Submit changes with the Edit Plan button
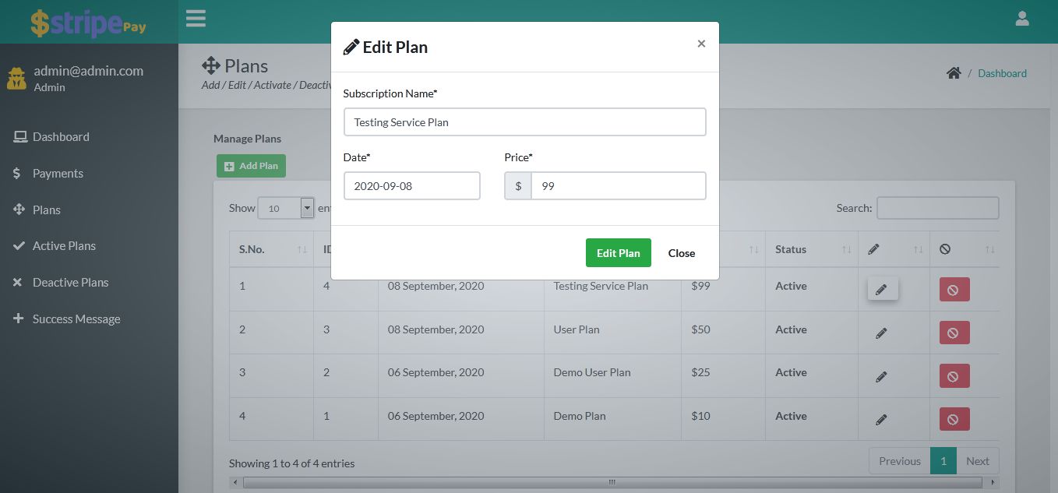The image size is (1058, 493). tap(618, 252)
